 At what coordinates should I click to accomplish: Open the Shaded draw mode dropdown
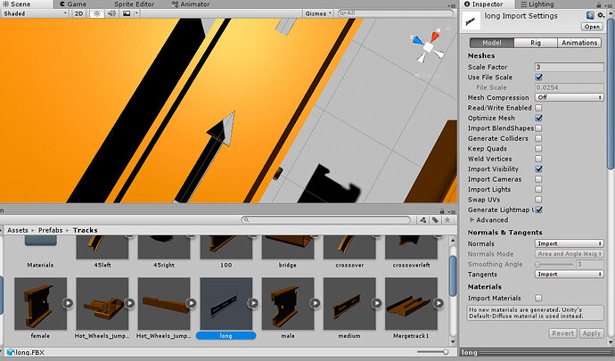33,14
